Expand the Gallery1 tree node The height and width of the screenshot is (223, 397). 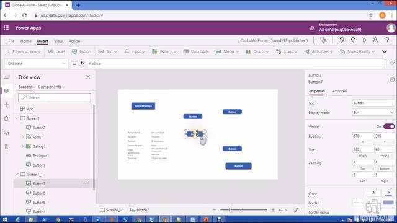coord(22,146)
